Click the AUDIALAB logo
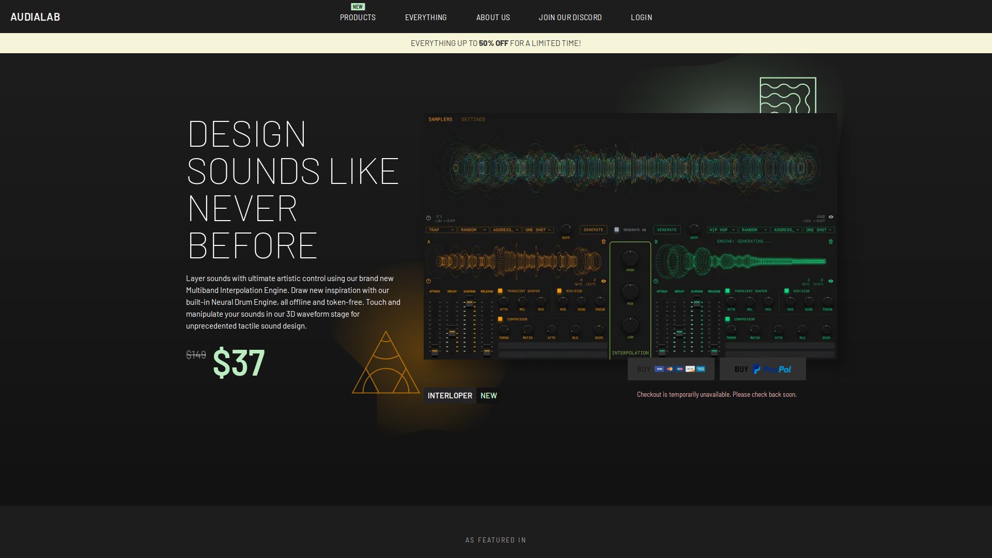 pos(35,17)
